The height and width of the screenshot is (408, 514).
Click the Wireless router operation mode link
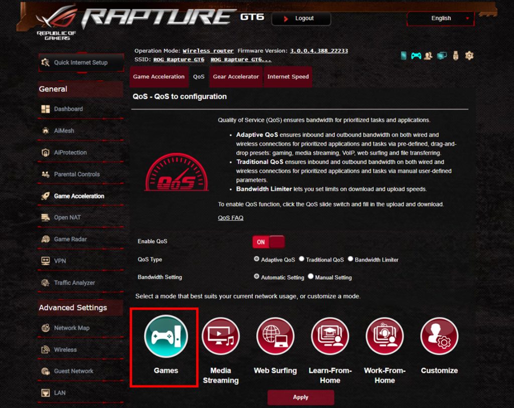point(208,51)
